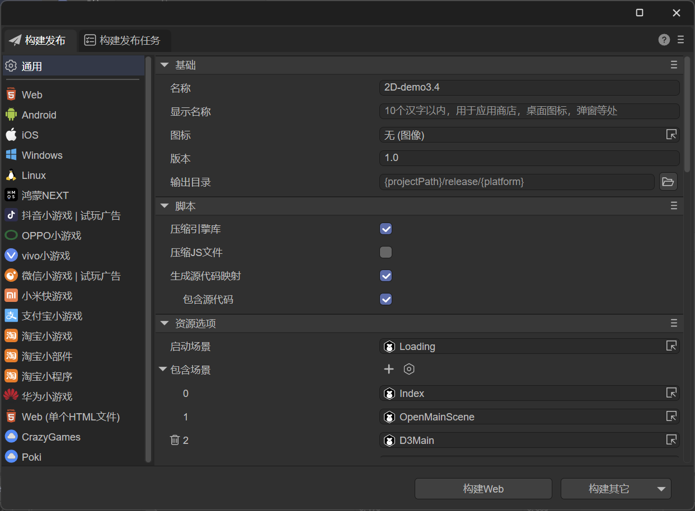The height and width of the screenshot is (511, 695).
Task: Click the 版本 field showing 1.0
Action: tap(529, 158)
